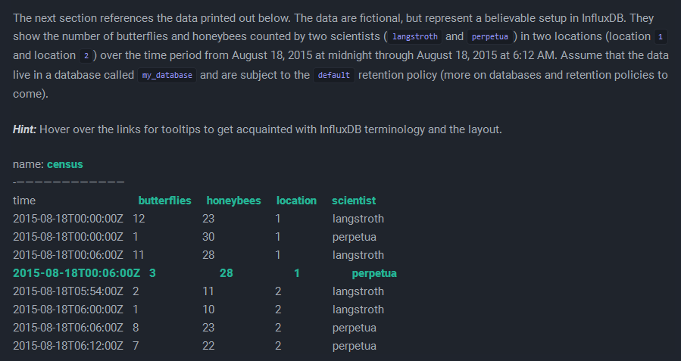
Task: Click timestamp 2015-08-18T06:06:00Z
Action: point(68,328)
